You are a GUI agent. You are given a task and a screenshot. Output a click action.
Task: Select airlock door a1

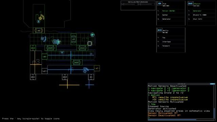pyautogui.click(x=39, y=30)
